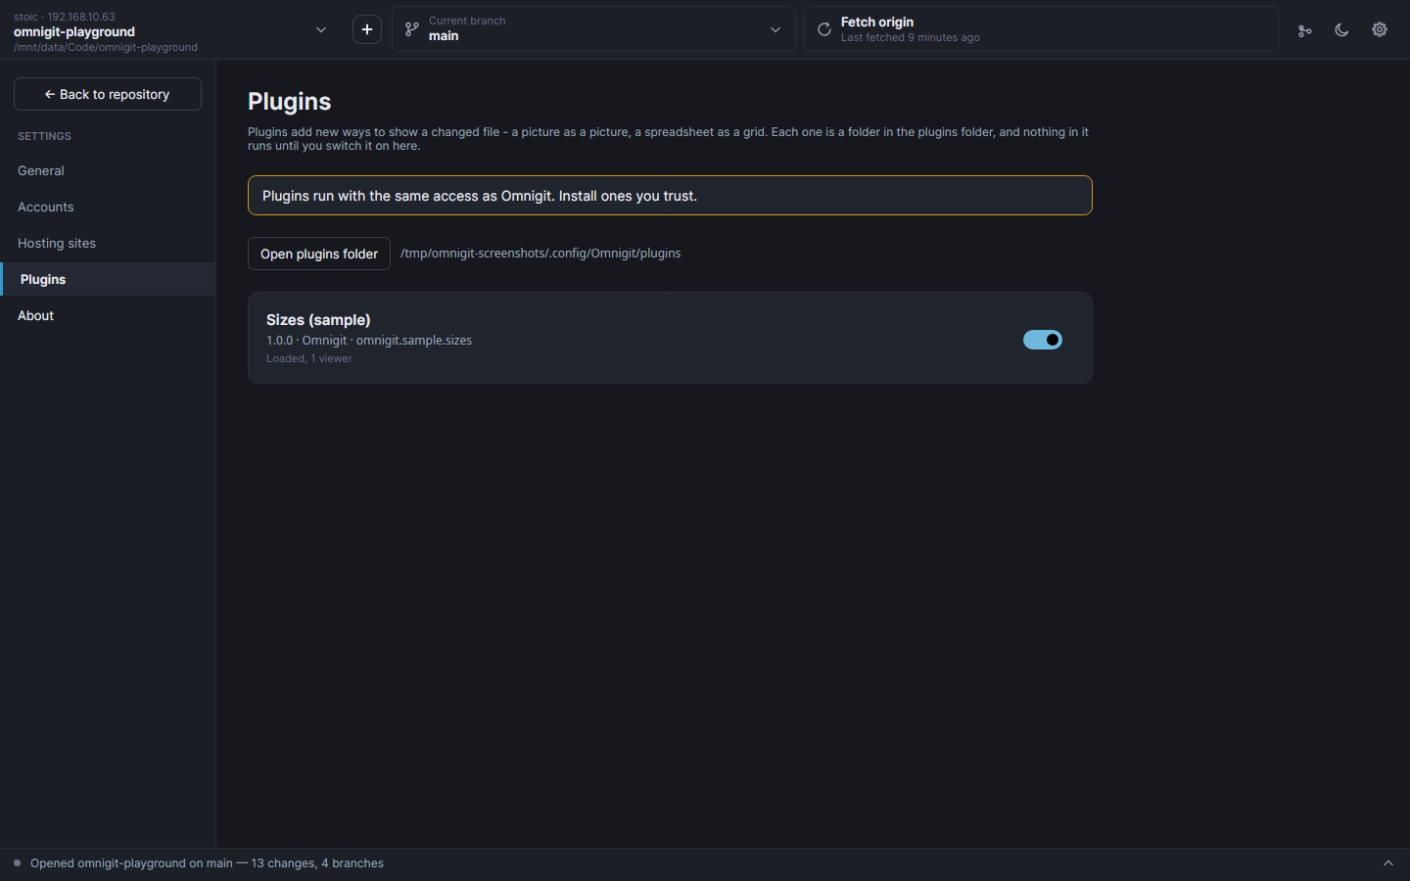Click the main branch name
This screenshot has width=1410, height=881.
pos(444,36)
